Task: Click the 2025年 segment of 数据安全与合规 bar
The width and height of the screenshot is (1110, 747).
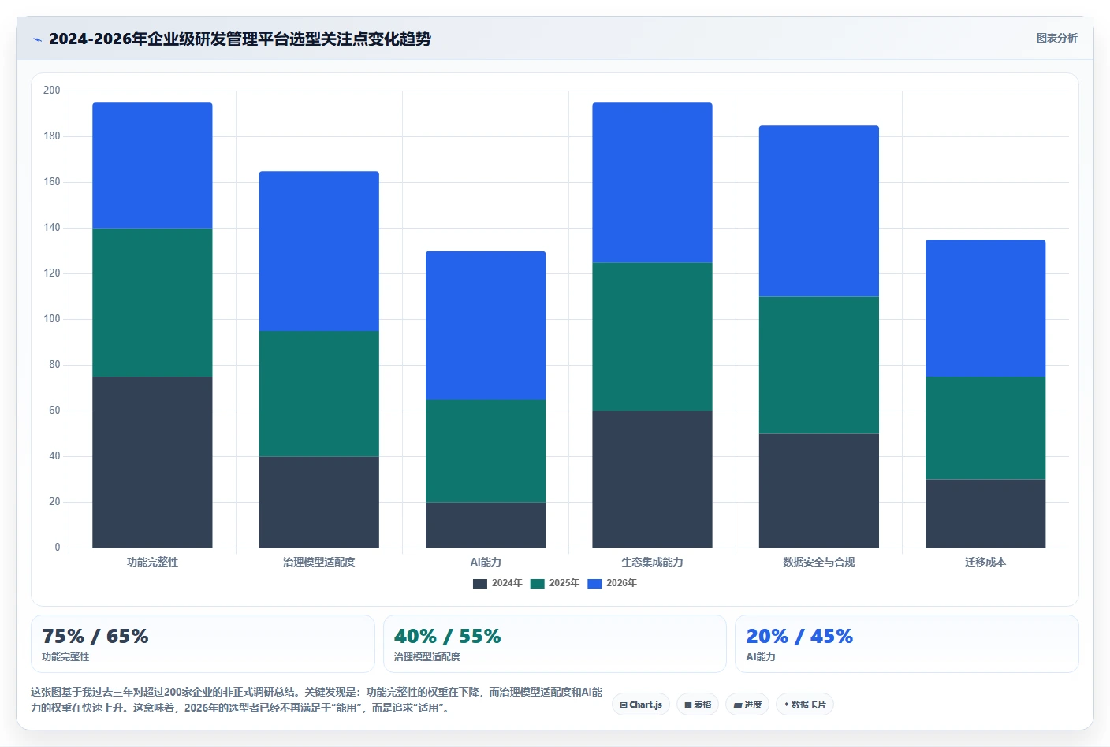Action: pos(819,365)
